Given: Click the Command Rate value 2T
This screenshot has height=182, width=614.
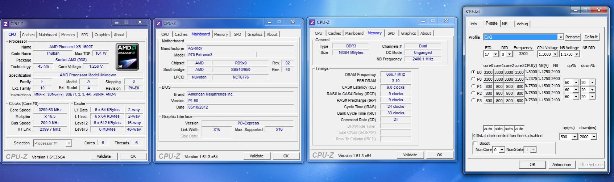Looking at the screenshot, I should pyautogui.click(x=395, y=120).
